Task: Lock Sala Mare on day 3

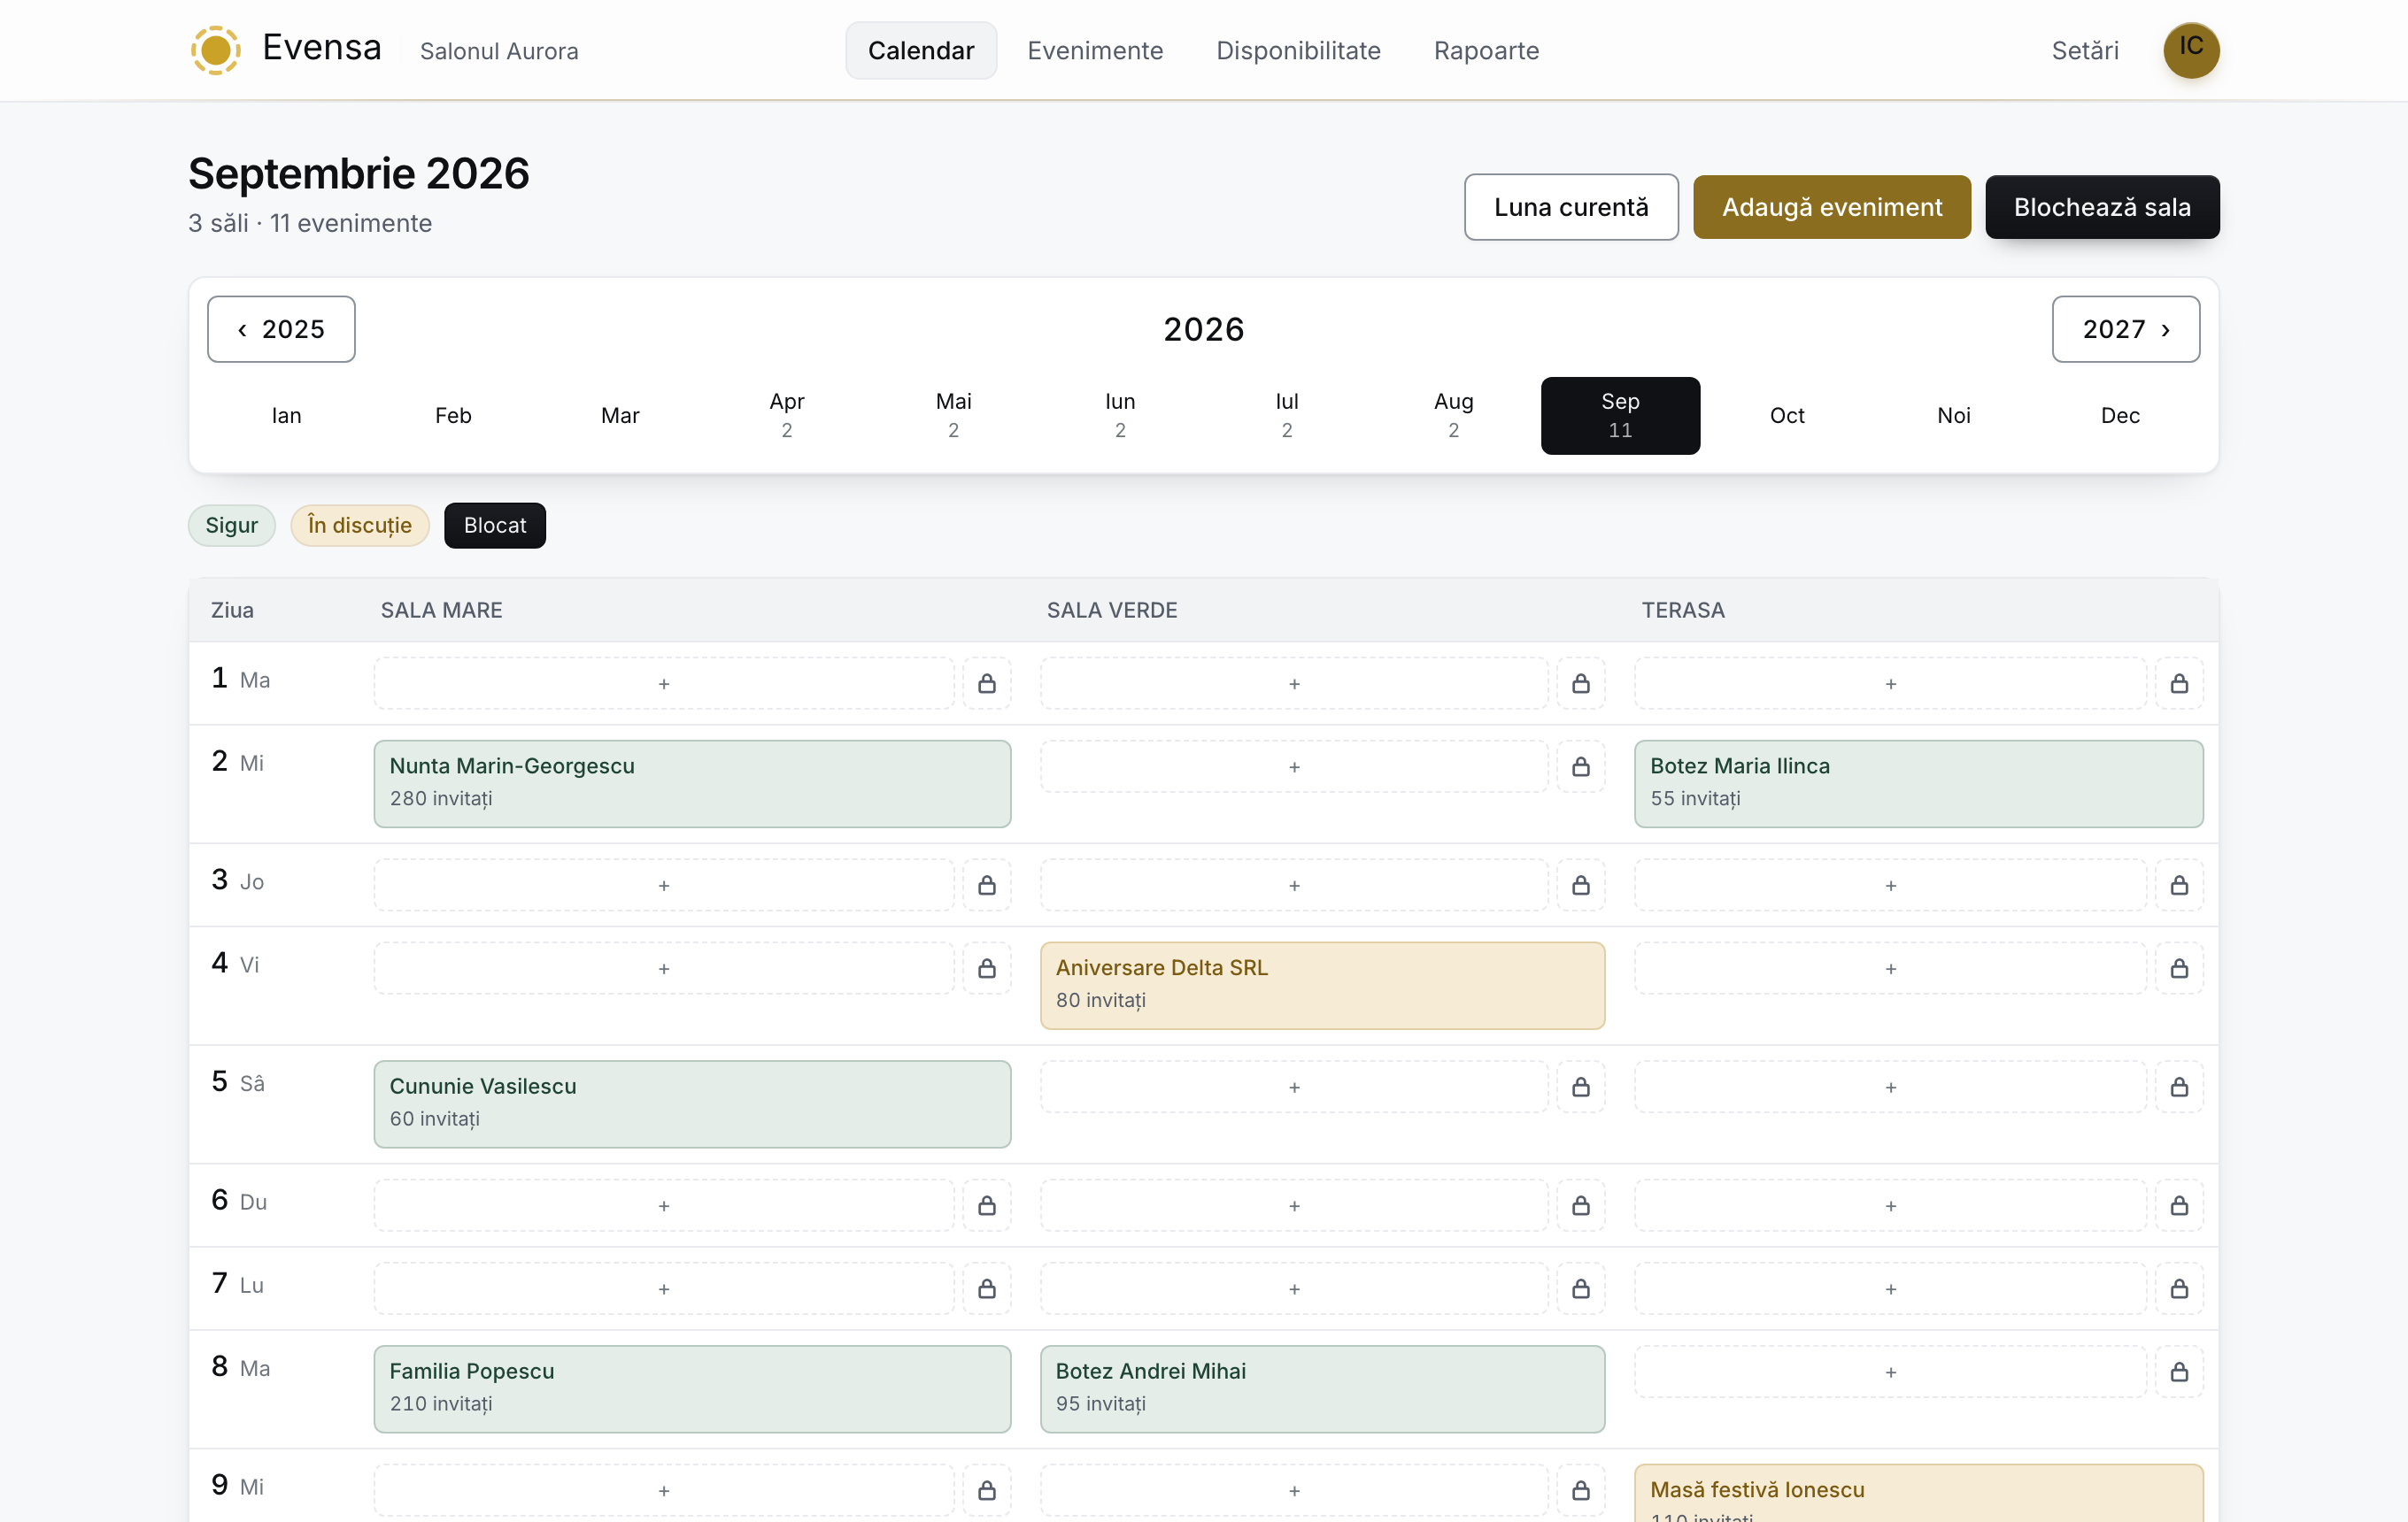Action: [987, 886]
